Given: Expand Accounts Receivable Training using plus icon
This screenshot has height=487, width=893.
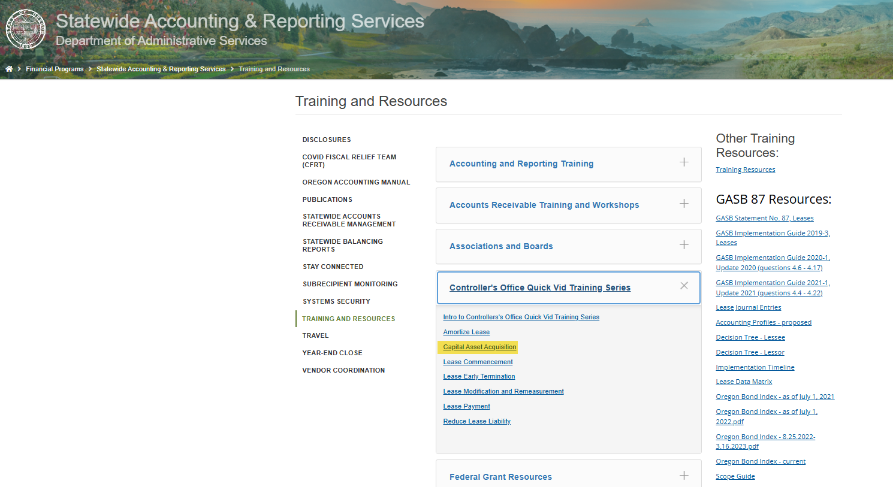Looking at the screenshot, I should click(x=684, y=204).
